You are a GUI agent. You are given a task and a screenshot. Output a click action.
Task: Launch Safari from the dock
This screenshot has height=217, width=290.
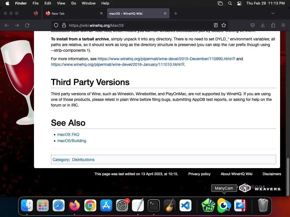(59, 205)
